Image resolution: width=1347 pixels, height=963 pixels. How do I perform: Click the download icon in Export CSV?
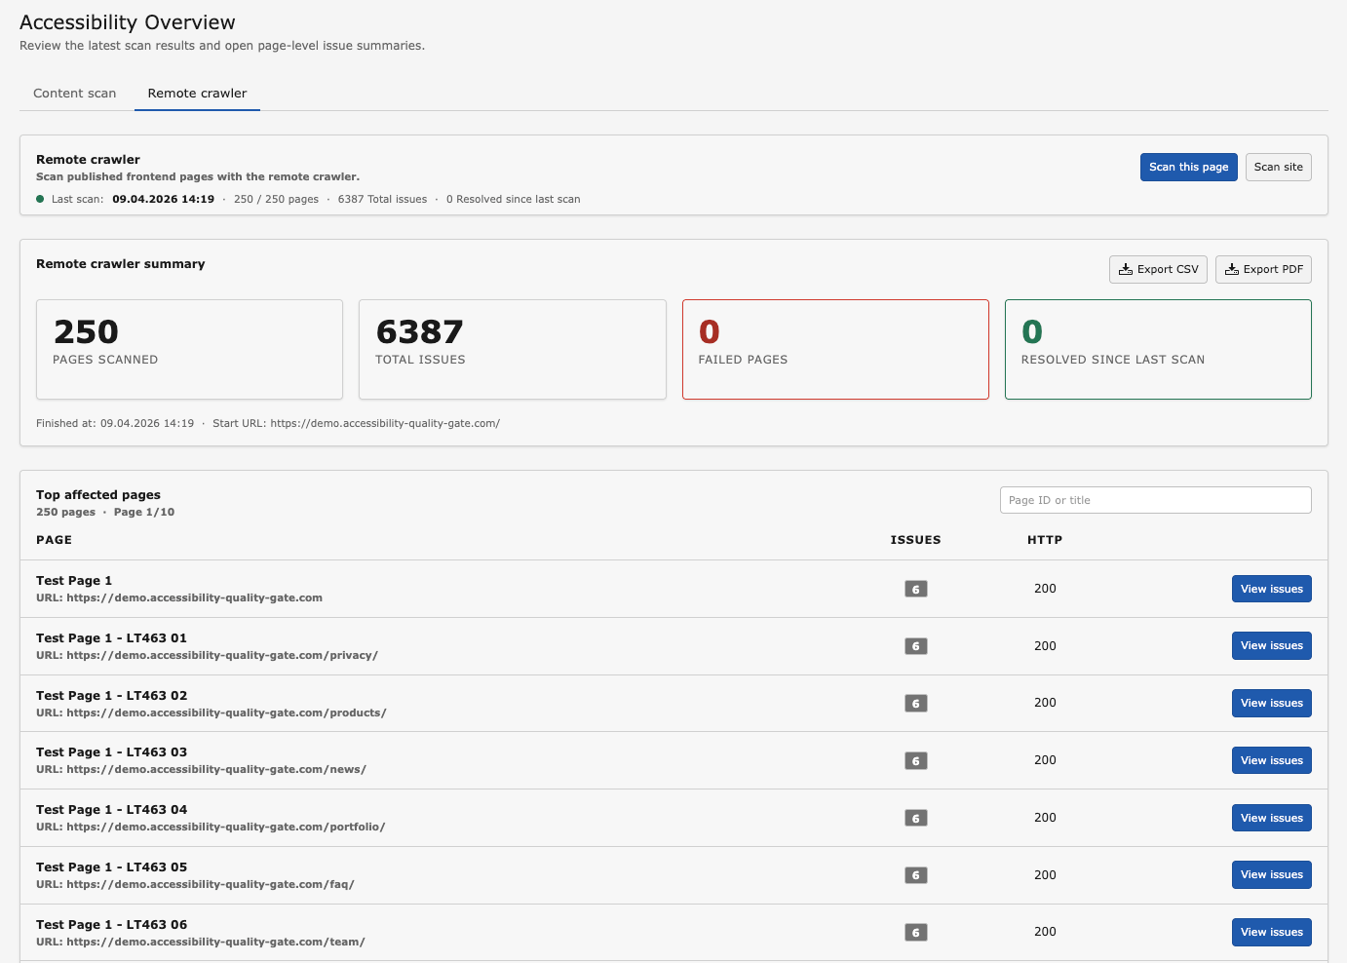(x=1126, y=269)
